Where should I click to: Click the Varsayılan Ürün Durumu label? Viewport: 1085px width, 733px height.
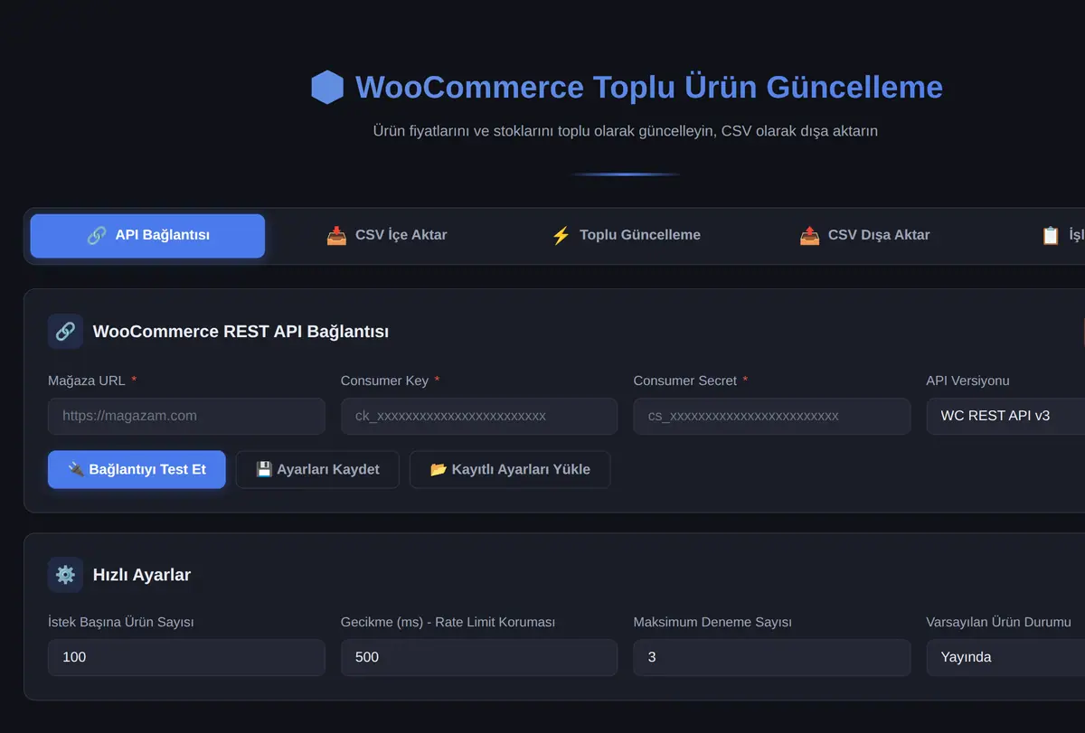tap(999, 622)
